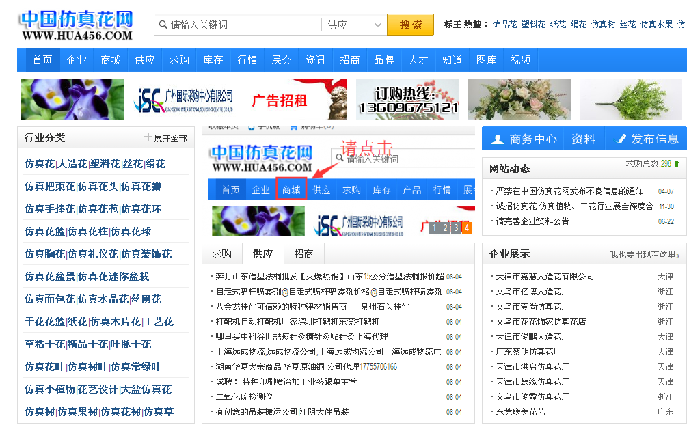Viewport: 689px width, 425px height.
Task: Open company 东莞联美花艺
Action: click(x=520, y=412)
